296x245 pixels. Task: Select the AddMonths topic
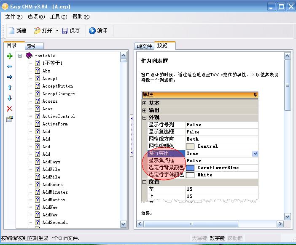[x=54, y=200]
